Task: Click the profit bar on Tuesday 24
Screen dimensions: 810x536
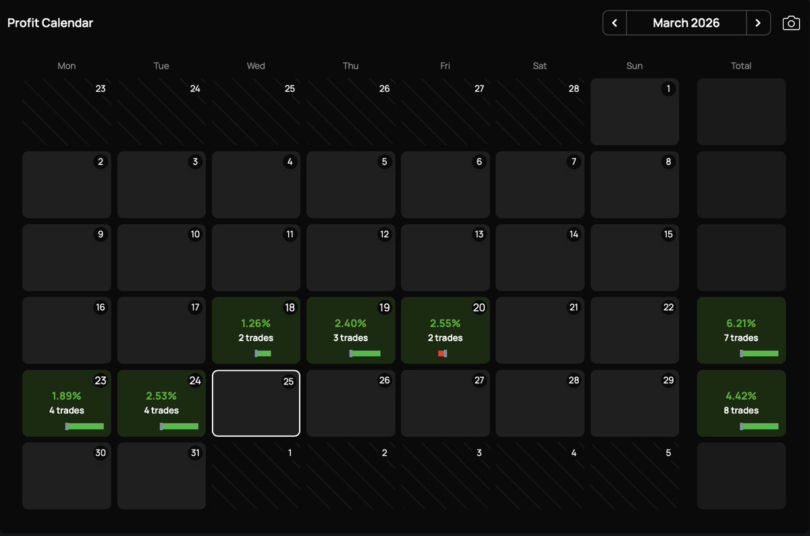Action: [179, 426]
